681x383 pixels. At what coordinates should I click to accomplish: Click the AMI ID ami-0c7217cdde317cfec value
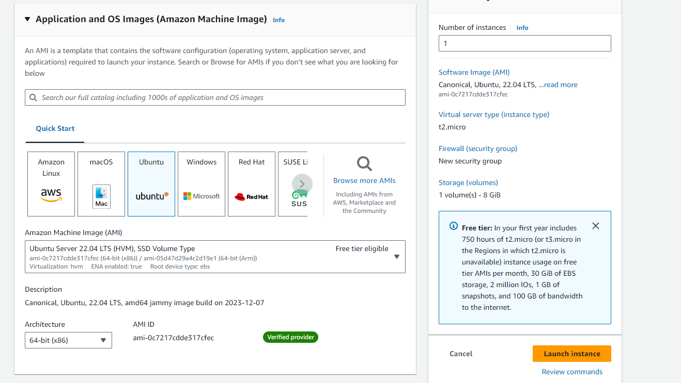coord(174,338)
